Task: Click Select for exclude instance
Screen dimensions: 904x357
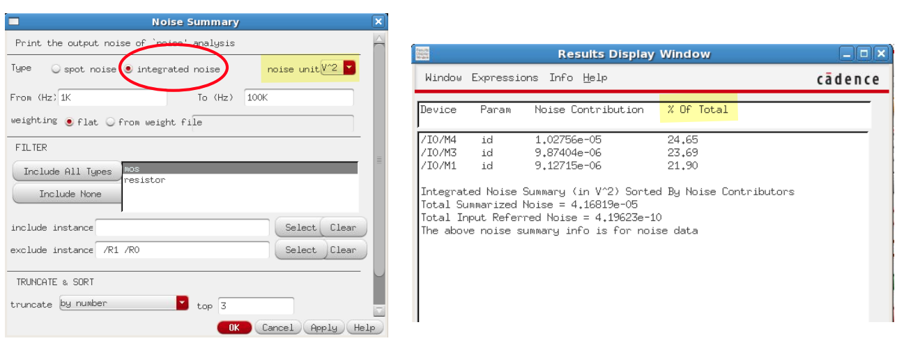Action: (300, 250)
